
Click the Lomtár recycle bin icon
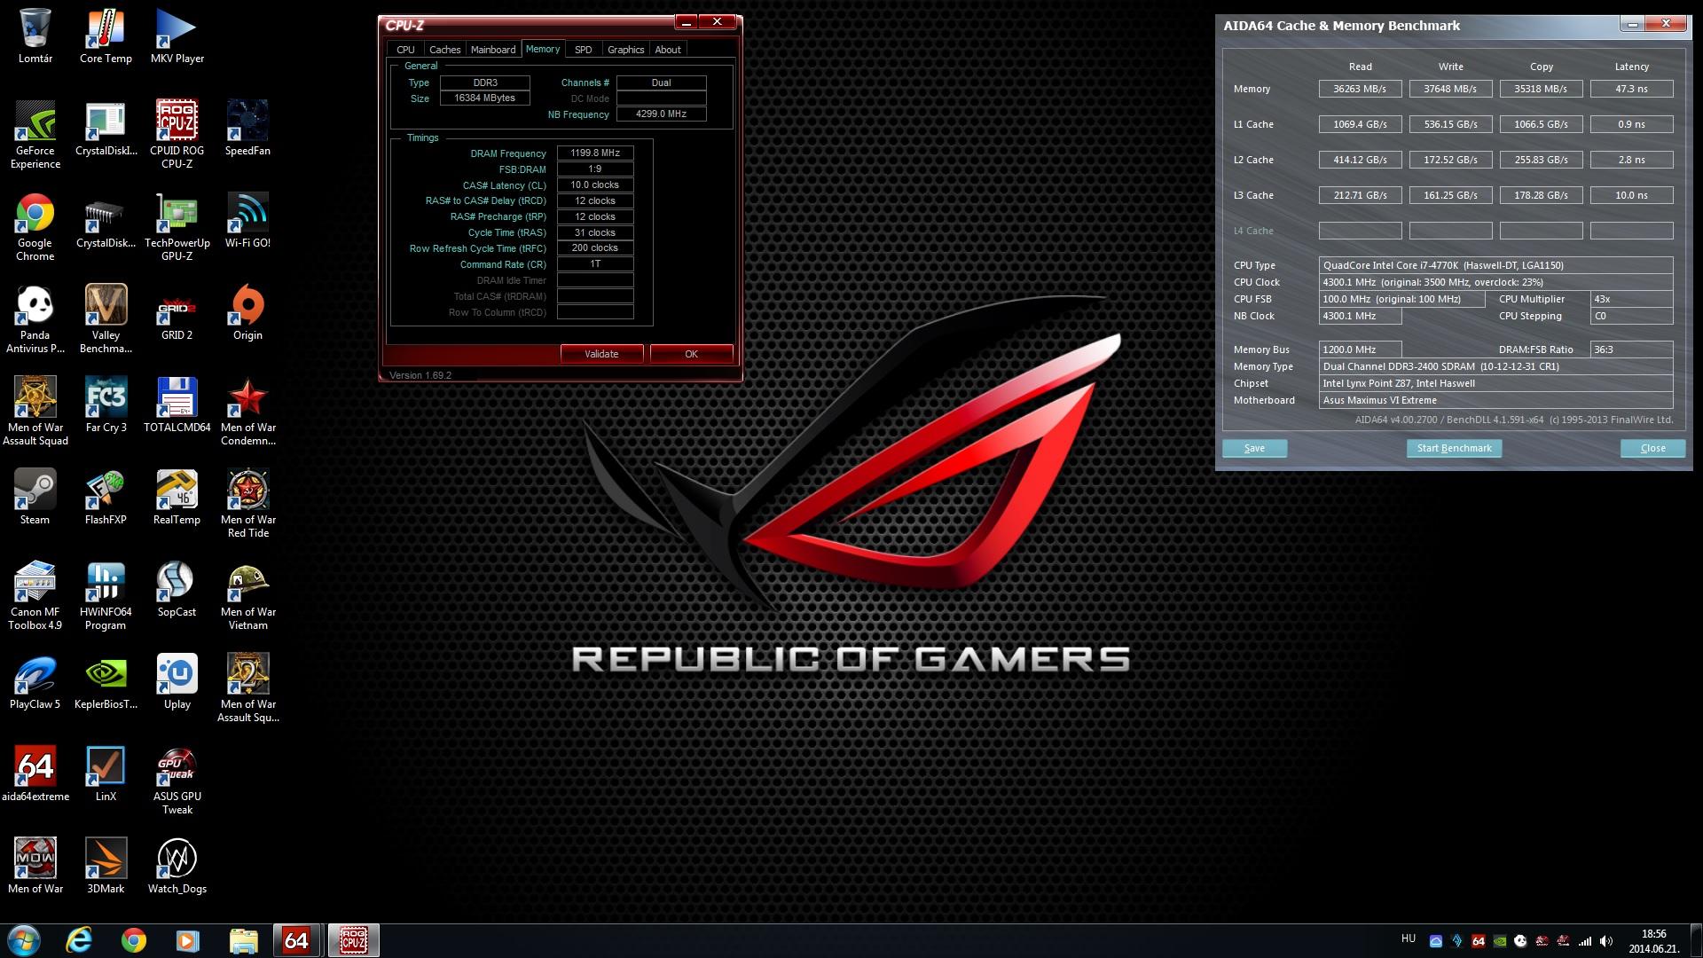(35, 36)
